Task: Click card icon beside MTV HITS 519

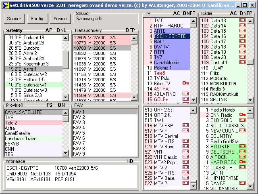Action: [x=185, y=141]
